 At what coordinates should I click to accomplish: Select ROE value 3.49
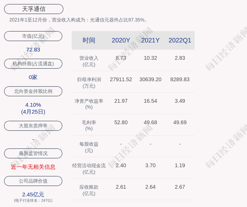(x=180, y=101)
